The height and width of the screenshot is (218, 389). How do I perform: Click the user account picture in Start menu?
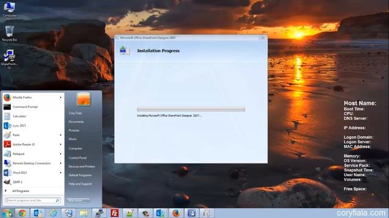coord(84,99)
